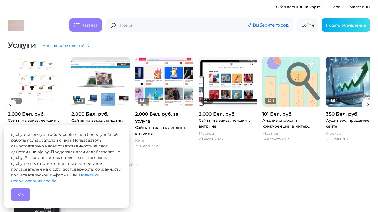
Task: Click the Услуги section heading
Action: click(22, 45)
